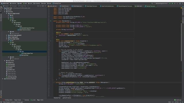Collapse the core [app-core] module arrow
This screenshot has width=184, height=103.
[7, 13]
